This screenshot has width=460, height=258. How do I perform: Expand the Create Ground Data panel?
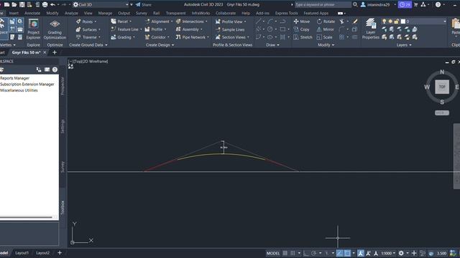point(88,45)
